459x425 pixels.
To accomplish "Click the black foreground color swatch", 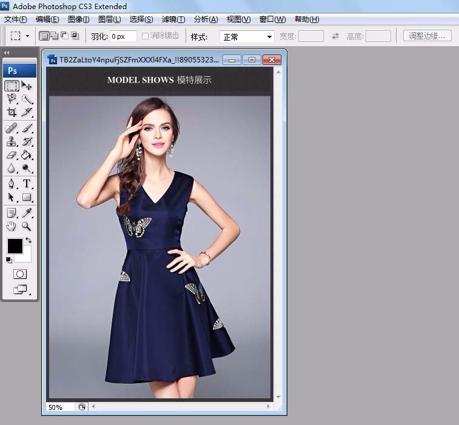I will click(x=15, y=246).
